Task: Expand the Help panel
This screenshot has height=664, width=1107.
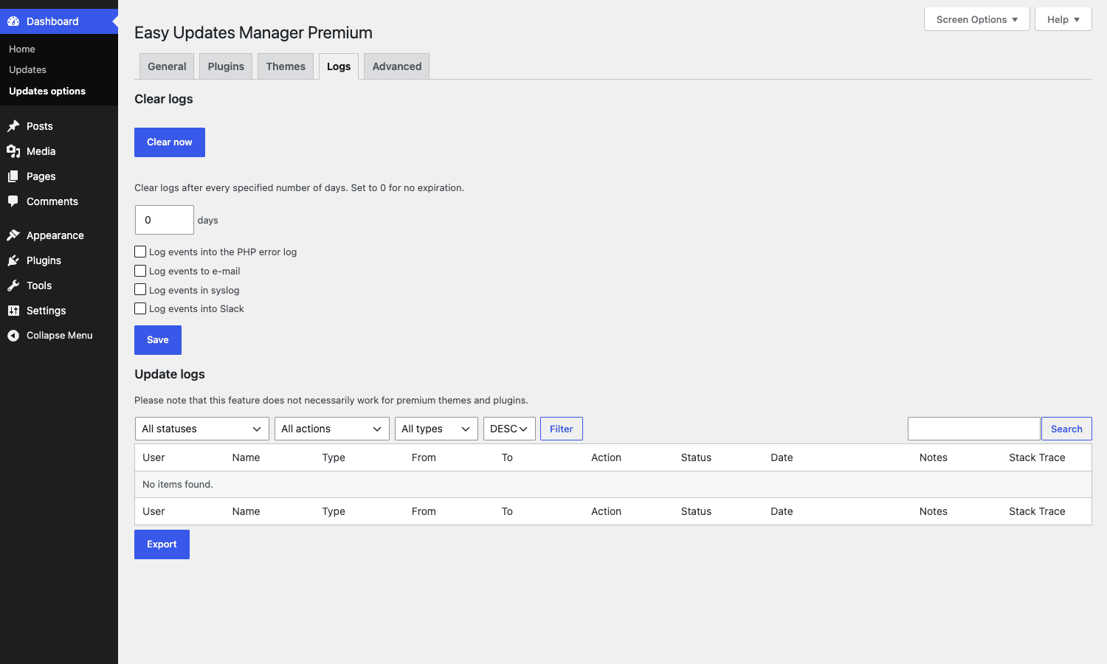Action: [1063, 19]
